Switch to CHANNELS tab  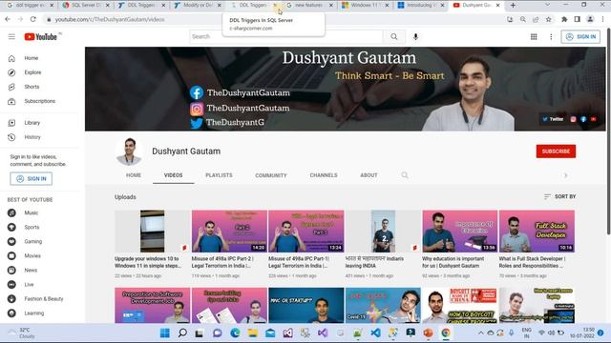(324, 175)
